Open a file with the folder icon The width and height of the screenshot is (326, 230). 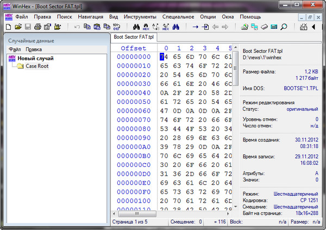tap(18, 27)
